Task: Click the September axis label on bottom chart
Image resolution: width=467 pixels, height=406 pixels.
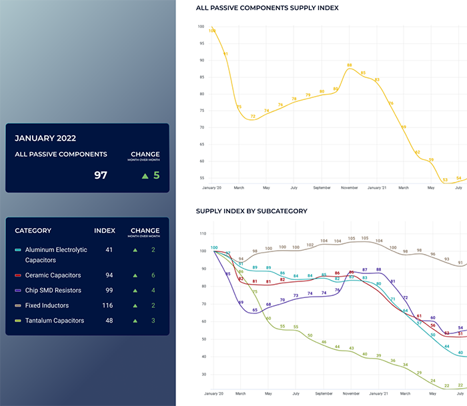Action: [x=324, y=393]
